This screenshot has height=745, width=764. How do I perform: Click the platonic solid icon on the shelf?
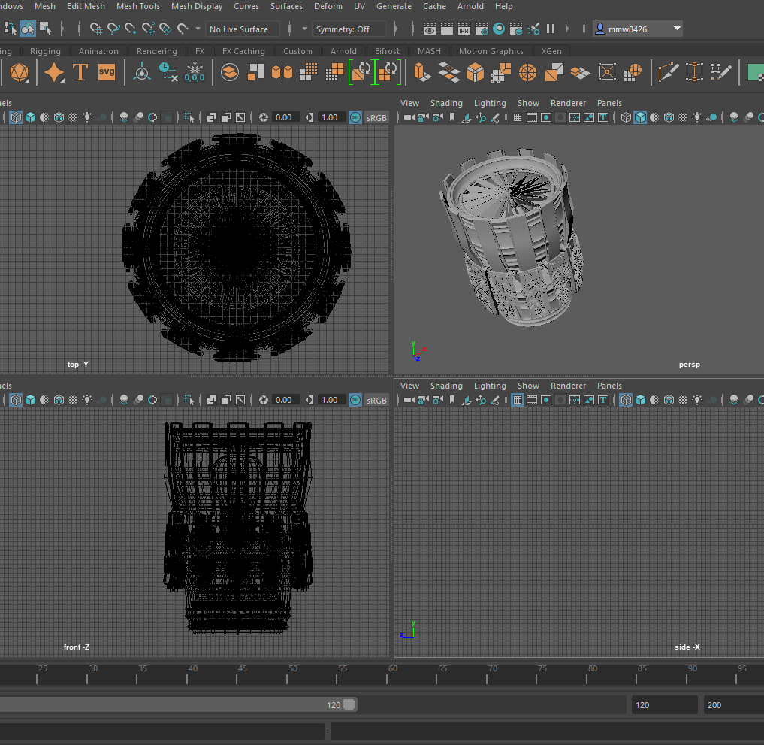point(19,73)
